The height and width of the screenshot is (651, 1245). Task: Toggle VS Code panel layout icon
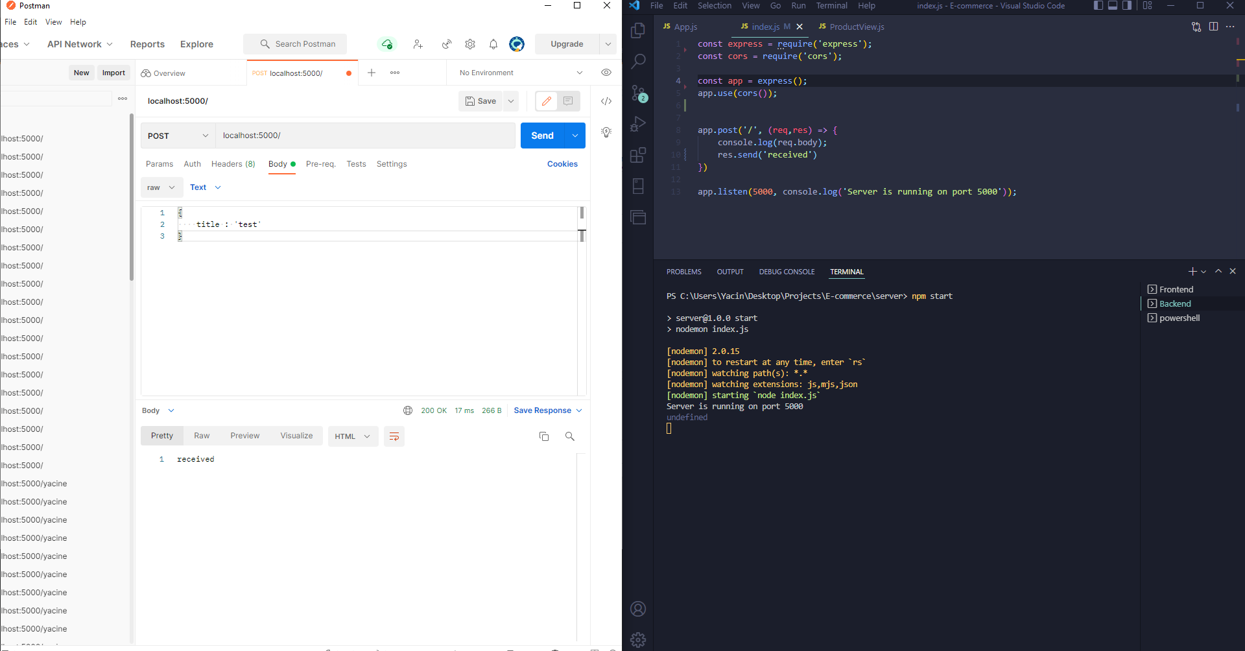point(1113,6)
